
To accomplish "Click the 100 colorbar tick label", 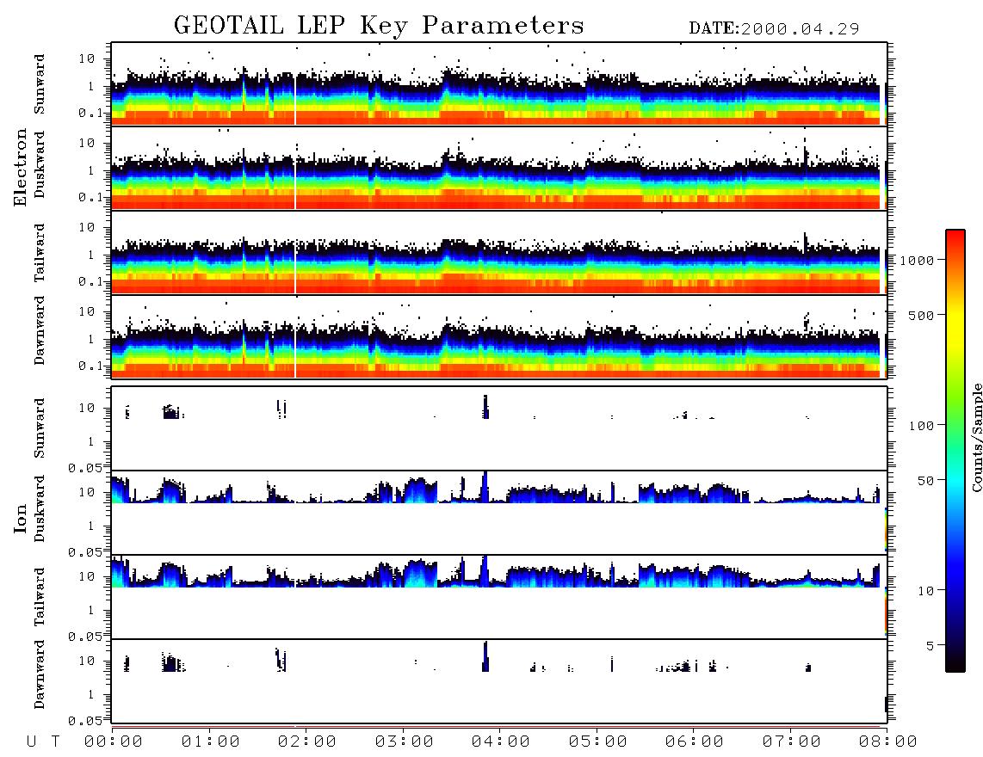I will (x=921, y=426).
